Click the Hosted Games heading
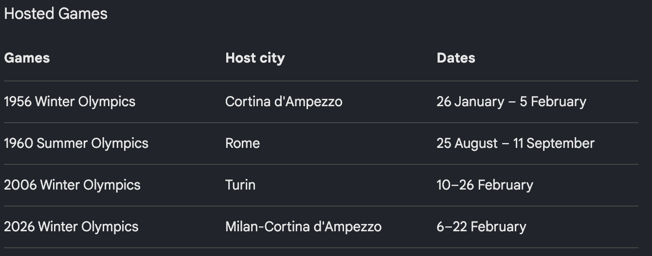Image resolution: width=652 pixels, height=256 pixels. [55, 14]
